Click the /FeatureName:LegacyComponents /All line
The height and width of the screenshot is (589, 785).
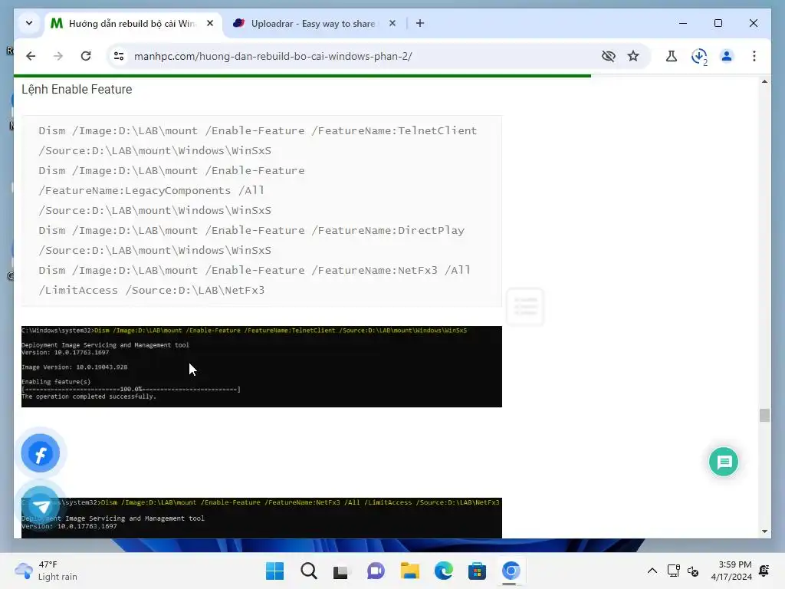151,190
